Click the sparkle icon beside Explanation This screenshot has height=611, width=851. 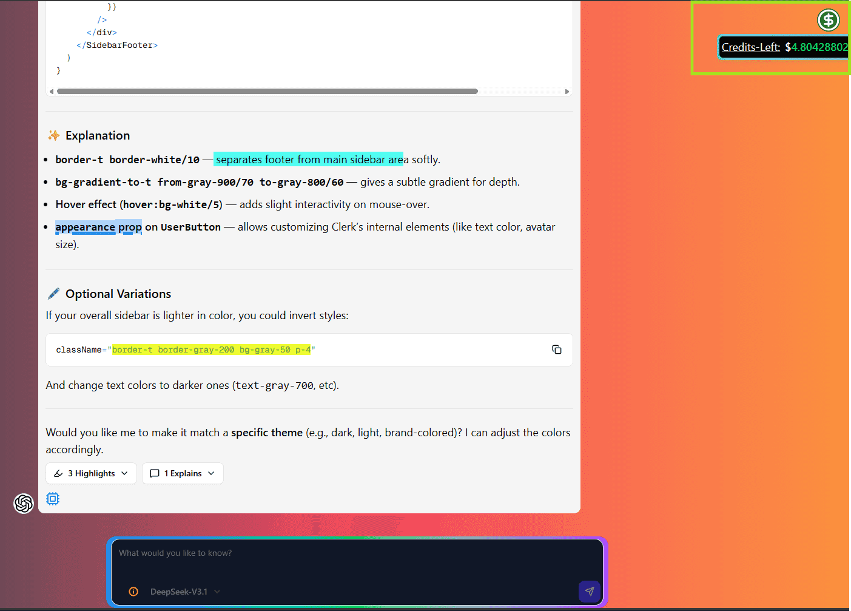click(54, 135)
